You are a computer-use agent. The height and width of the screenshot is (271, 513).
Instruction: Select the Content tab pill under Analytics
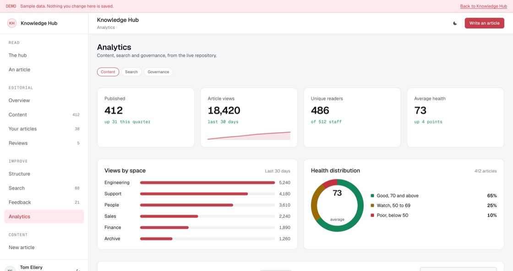108,72
